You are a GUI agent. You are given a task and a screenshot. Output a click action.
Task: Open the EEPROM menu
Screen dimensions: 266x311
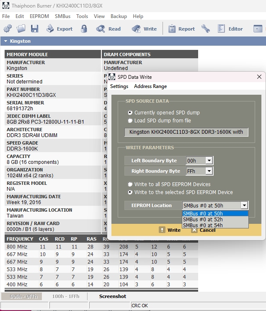(39, 16)
